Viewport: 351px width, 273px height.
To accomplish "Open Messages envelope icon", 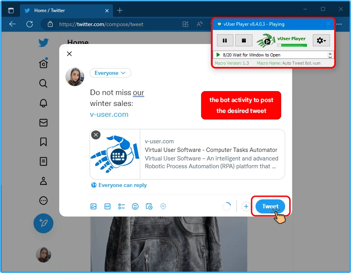I will [x=43, y=123].
